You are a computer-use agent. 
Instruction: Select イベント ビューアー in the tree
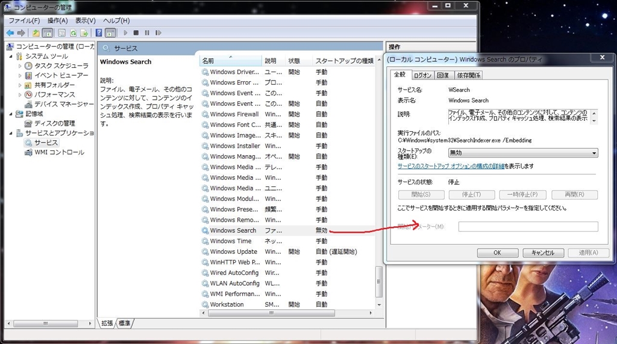(61, 75)
